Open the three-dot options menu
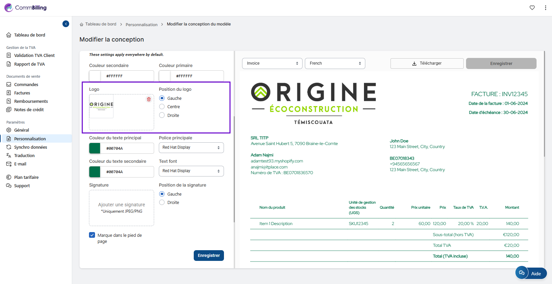The width and height of the screenshot is (552, 284). click(545, 8)
